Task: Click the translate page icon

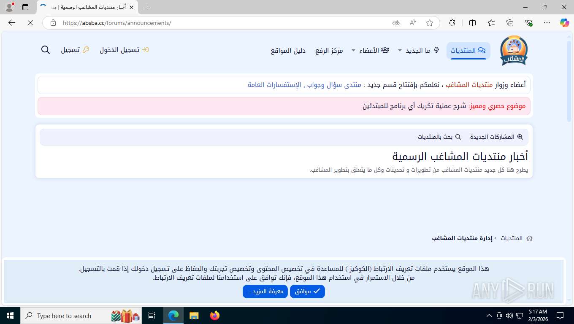Action: tap(395, 23)
